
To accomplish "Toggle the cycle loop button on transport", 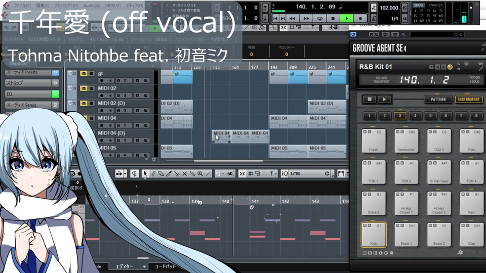I will tap(319, 19).
